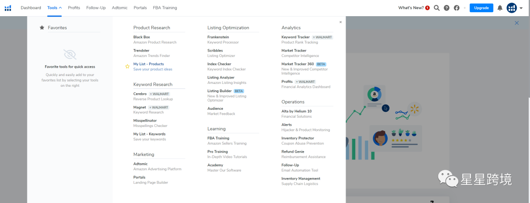Open the Adtomic nav item
The width and height of the screenshot is (530, 203).
(120, 8)
